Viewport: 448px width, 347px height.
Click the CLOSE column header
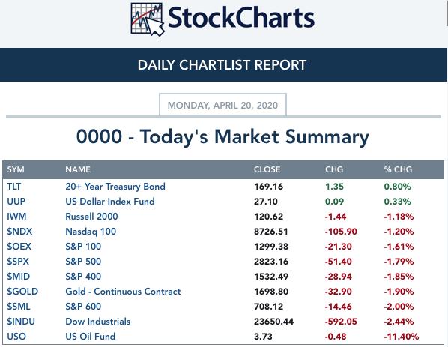click(x=267, y=169)
